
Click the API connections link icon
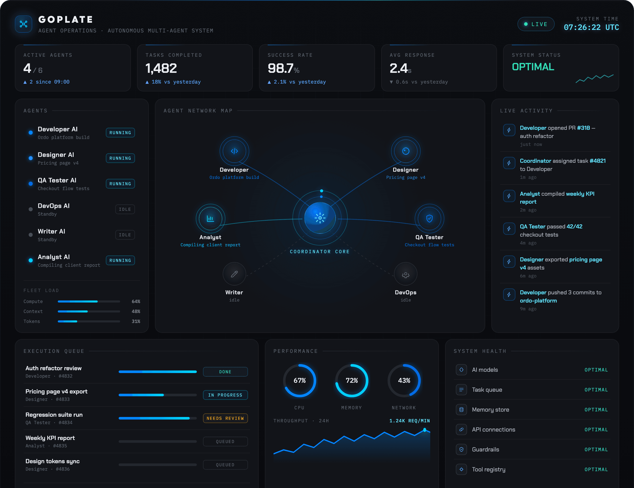coord(461,429)
